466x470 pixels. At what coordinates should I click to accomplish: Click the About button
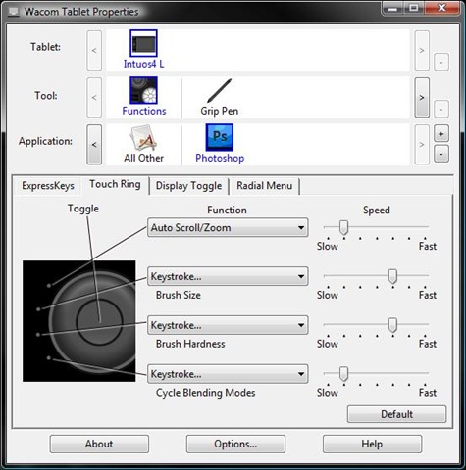(x=99, y=444)
